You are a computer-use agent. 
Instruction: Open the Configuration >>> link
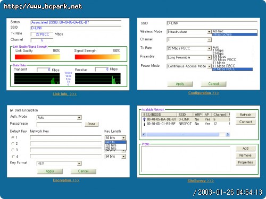[203, 93]
